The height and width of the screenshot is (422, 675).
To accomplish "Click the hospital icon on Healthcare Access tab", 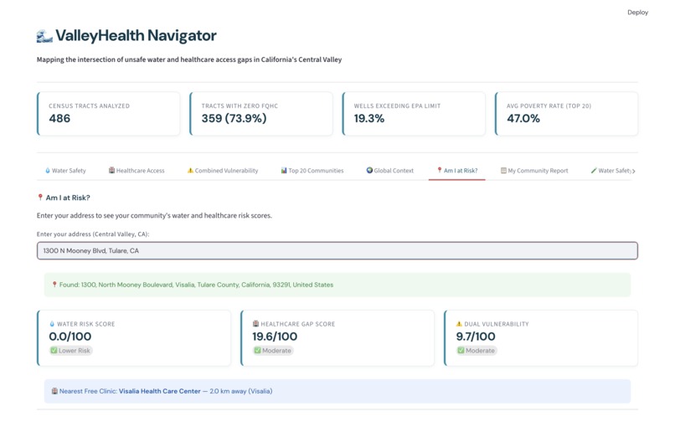I will tap(112, 171).
